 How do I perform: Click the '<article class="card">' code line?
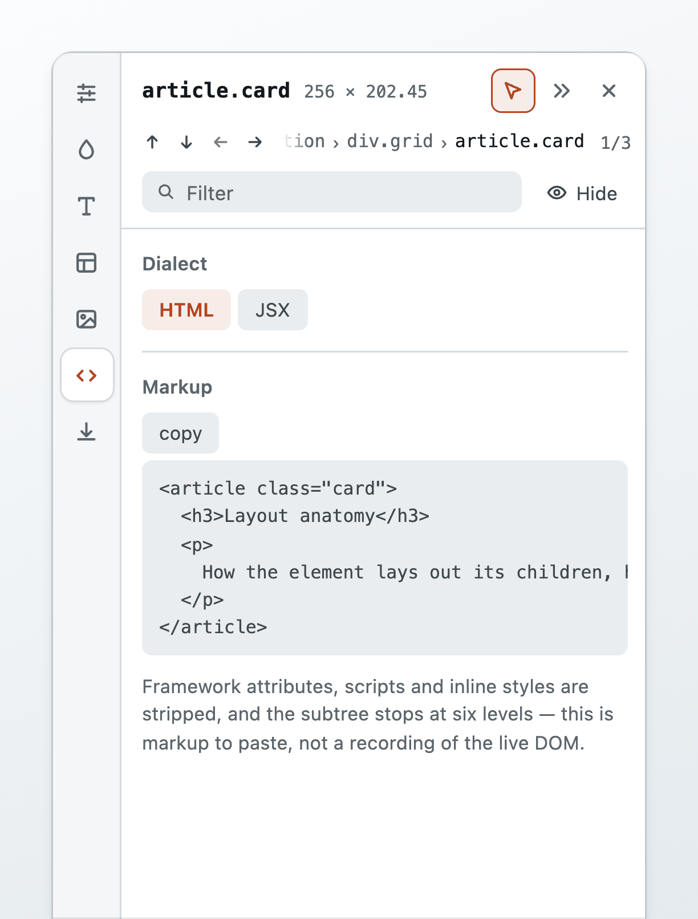click(x=278, y=488)
